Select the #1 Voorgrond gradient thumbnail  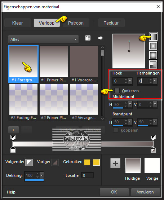(x=84, y=64)
